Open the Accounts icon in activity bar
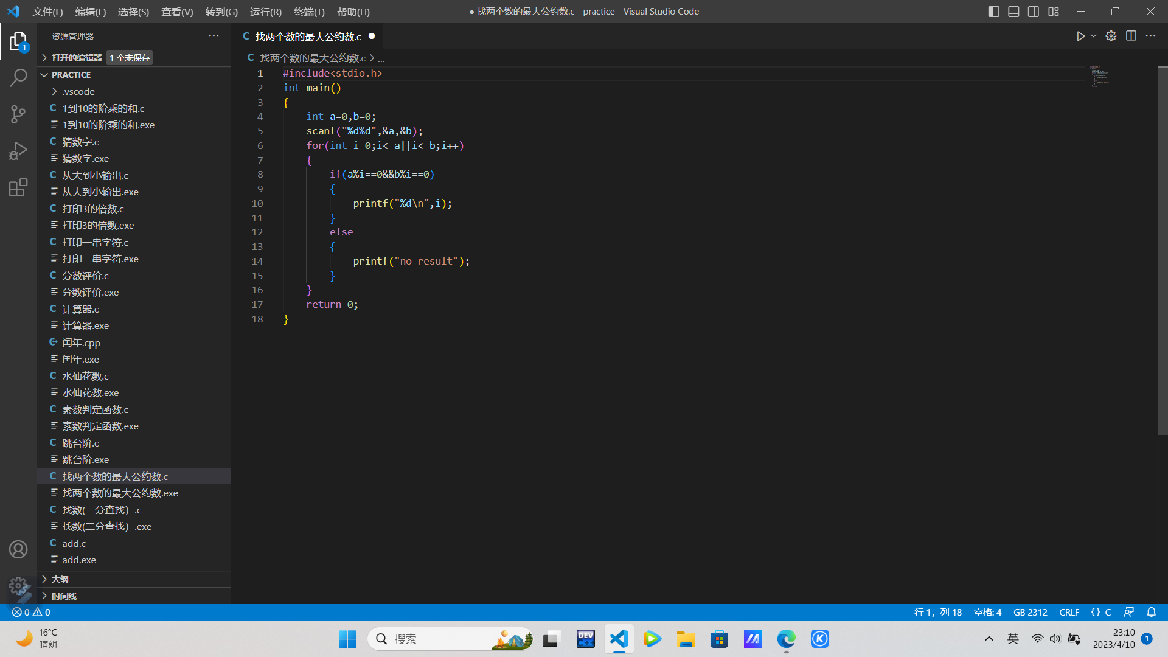Screen dimensions: 1168x657 [x=18, y=549]
